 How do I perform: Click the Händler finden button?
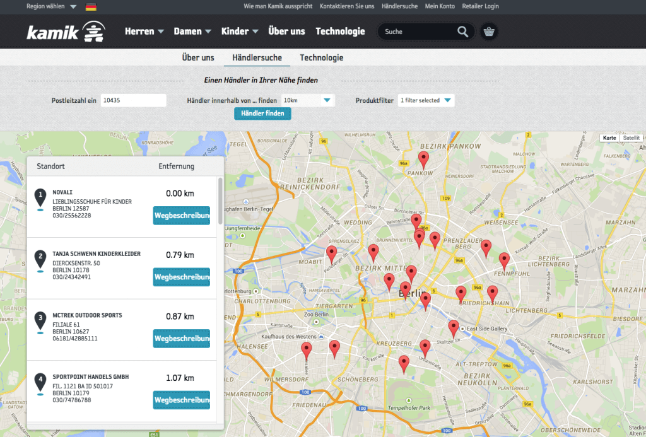pyautogui.click(x=263, y=114)
